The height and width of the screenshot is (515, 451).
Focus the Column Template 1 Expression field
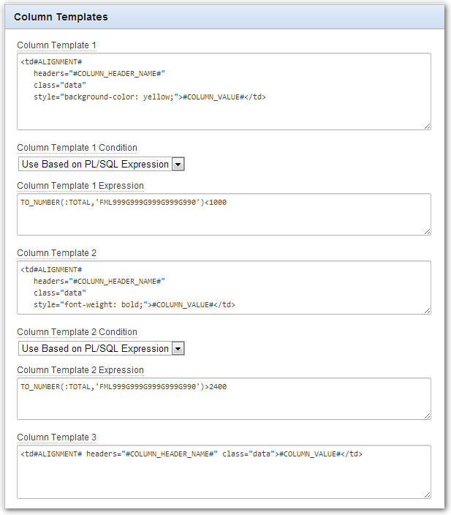pyautogui.click(x=224, y=214)
